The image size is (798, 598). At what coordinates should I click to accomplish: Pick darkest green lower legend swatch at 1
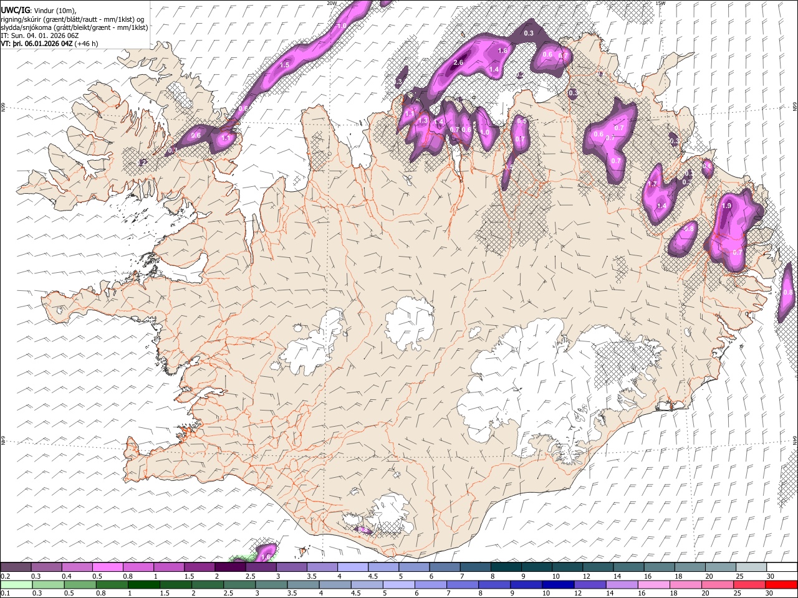point(144,584)
